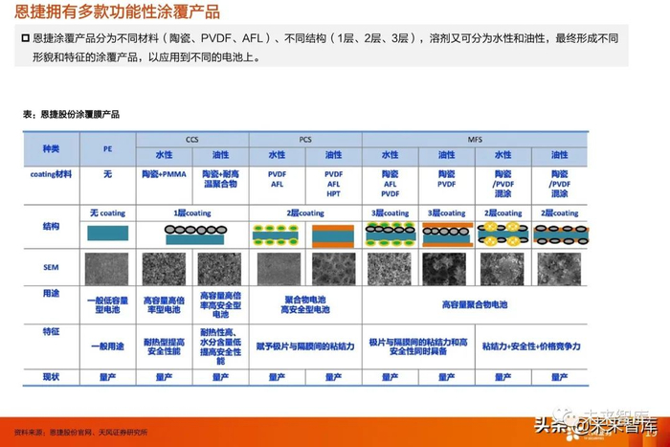Select the PE column header

click(x=107, y=148)
